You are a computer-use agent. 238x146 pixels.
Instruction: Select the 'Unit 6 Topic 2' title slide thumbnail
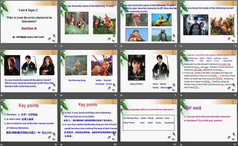(29, 22)
